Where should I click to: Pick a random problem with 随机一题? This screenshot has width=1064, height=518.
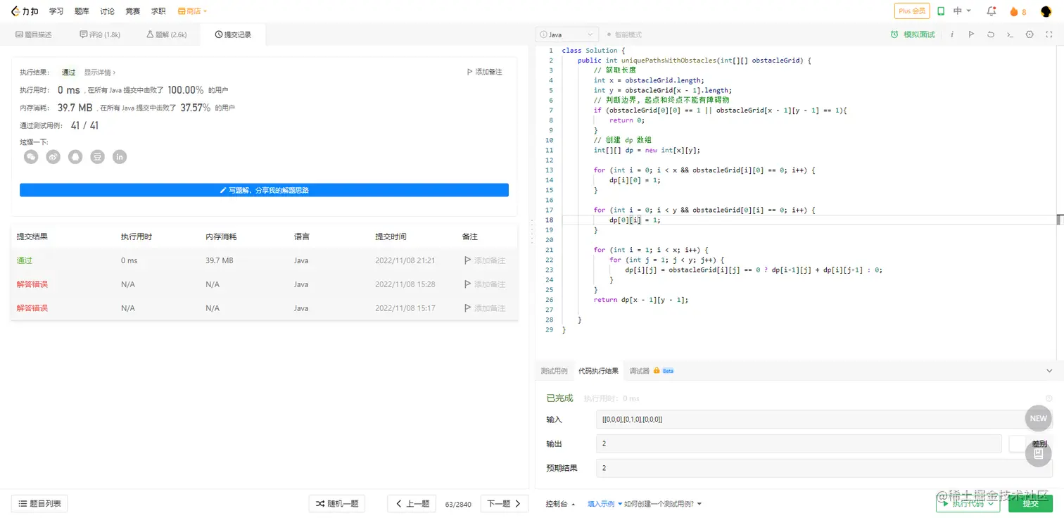(x=337, y=503)
